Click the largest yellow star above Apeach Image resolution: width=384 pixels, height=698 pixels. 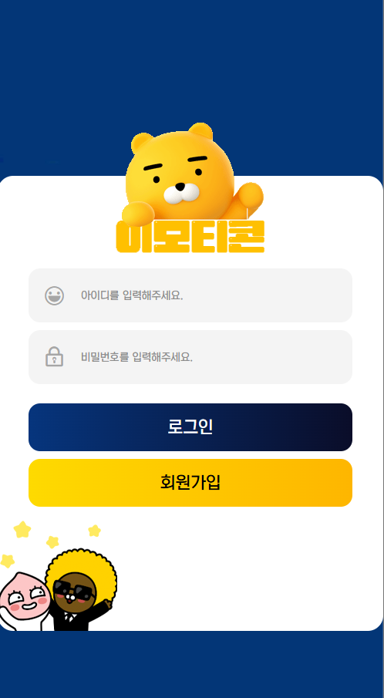tap(22, 530)
